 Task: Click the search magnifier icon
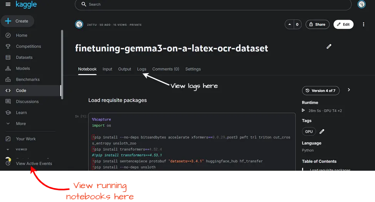(x=84, y=4)
